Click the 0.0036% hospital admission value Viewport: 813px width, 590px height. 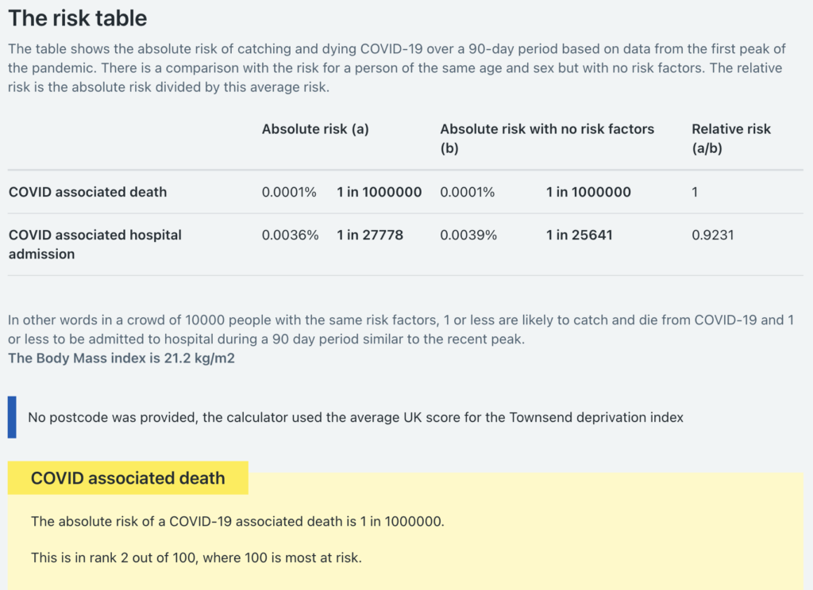click(290, 236)
